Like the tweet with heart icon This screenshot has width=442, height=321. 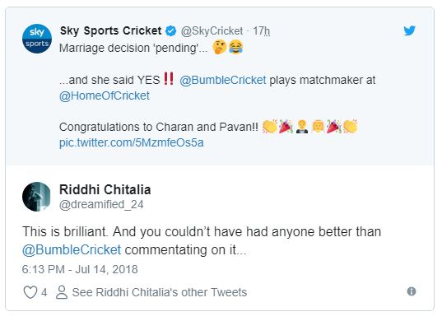(30, 292)
